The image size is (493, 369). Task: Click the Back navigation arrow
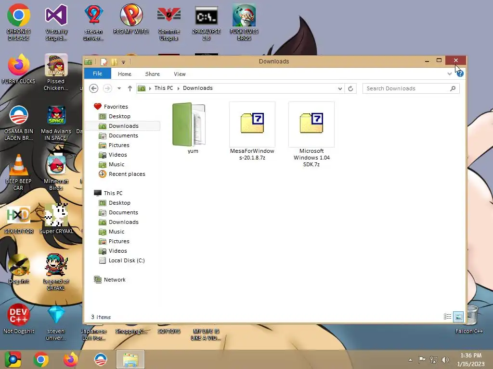tap(93, 88)
